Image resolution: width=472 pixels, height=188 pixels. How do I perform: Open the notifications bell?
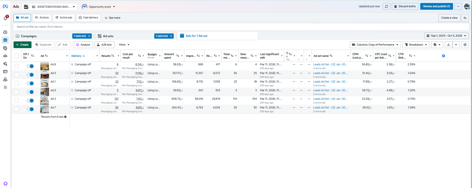pyautogui.click(x=5, y=18)
